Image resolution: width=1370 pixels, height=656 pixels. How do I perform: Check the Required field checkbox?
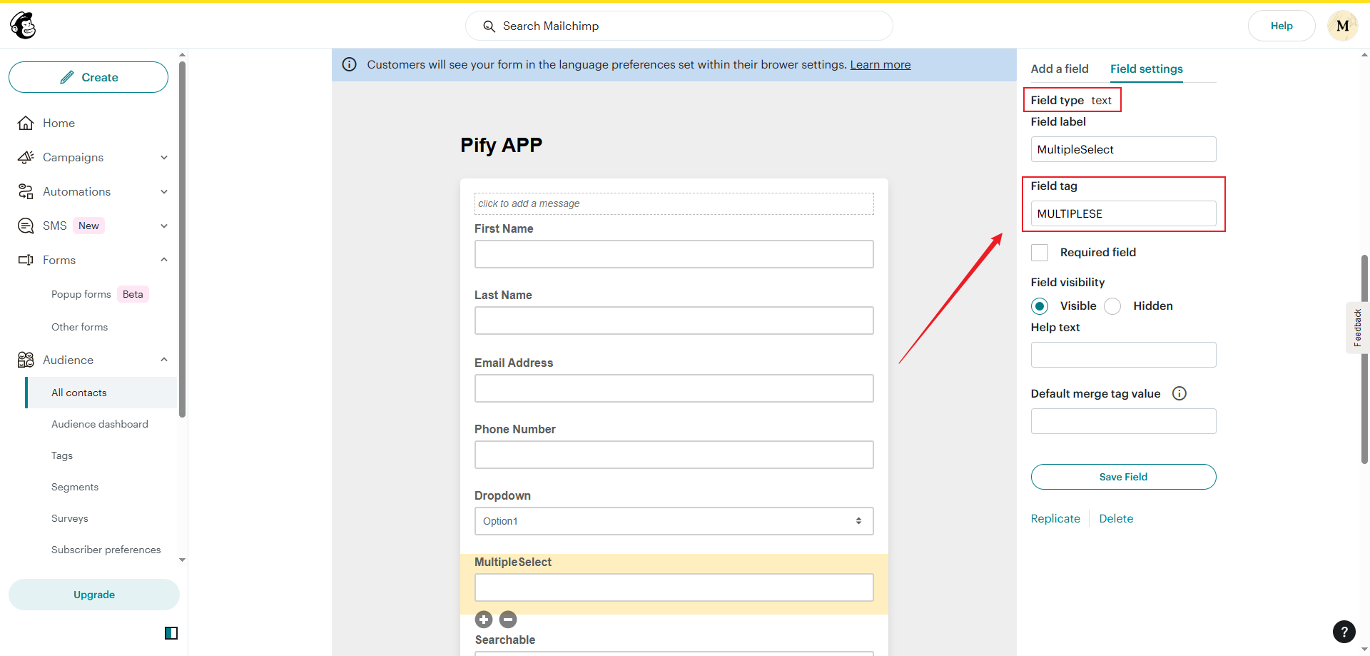click(x=1040, y=253)
